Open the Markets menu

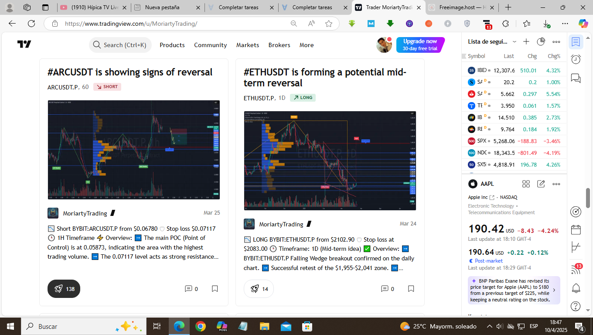tap(248, 45)
